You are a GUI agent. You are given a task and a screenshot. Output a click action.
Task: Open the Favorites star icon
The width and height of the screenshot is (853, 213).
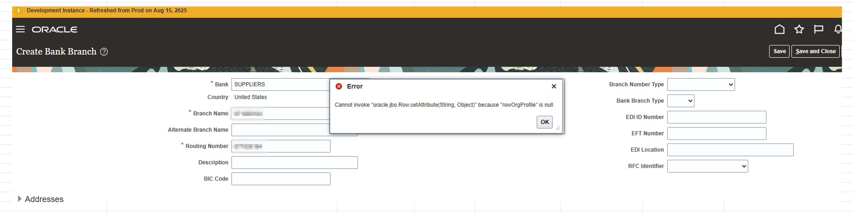coord(799,29)
